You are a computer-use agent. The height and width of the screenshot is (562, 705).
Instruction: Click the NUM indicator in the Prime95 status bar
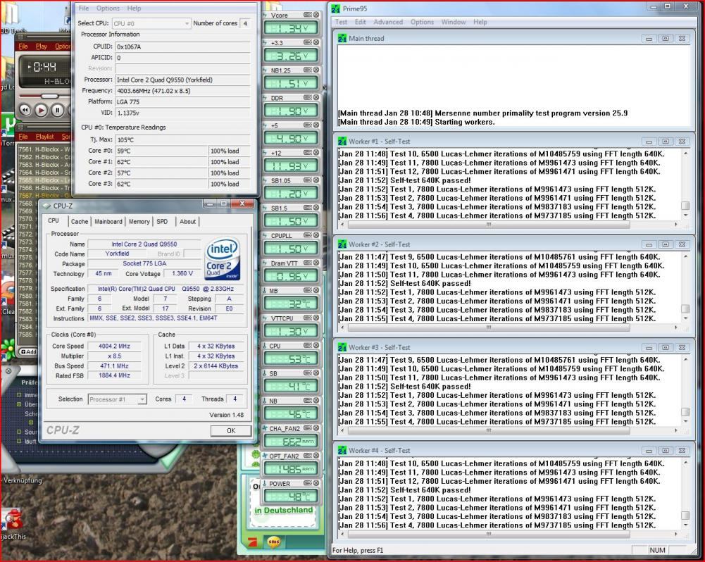(657, 550)
